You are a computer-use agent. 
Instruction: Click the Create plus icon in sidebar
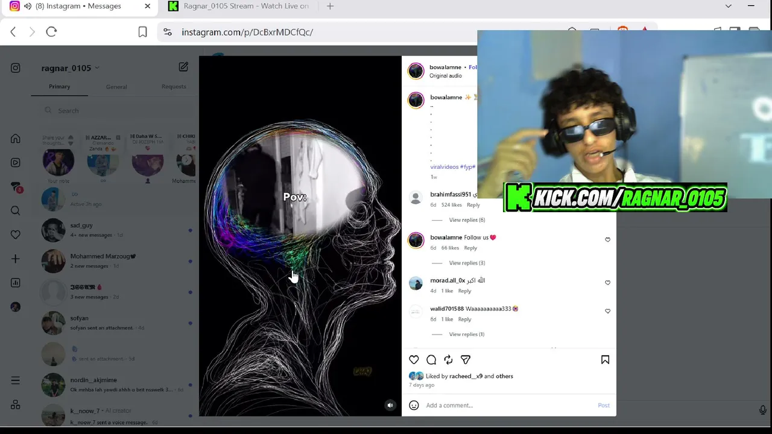point(16,259)
